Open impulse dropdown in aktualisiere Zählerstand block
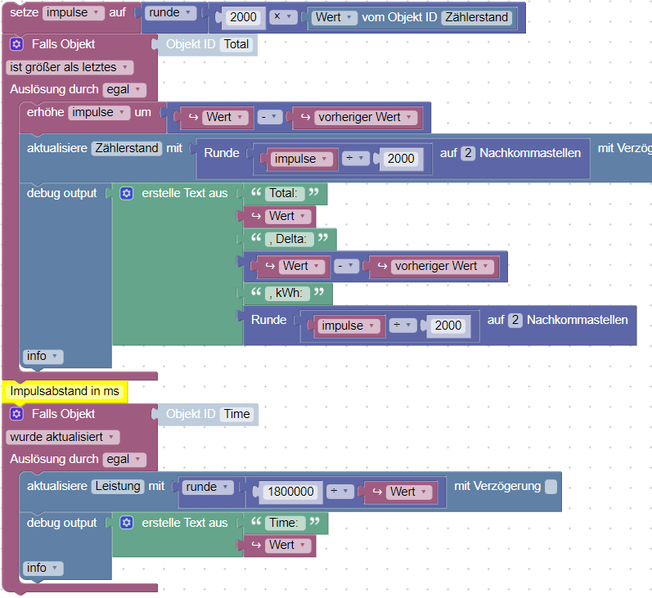Viewport: 652px width, 598px height. [303, 159]
